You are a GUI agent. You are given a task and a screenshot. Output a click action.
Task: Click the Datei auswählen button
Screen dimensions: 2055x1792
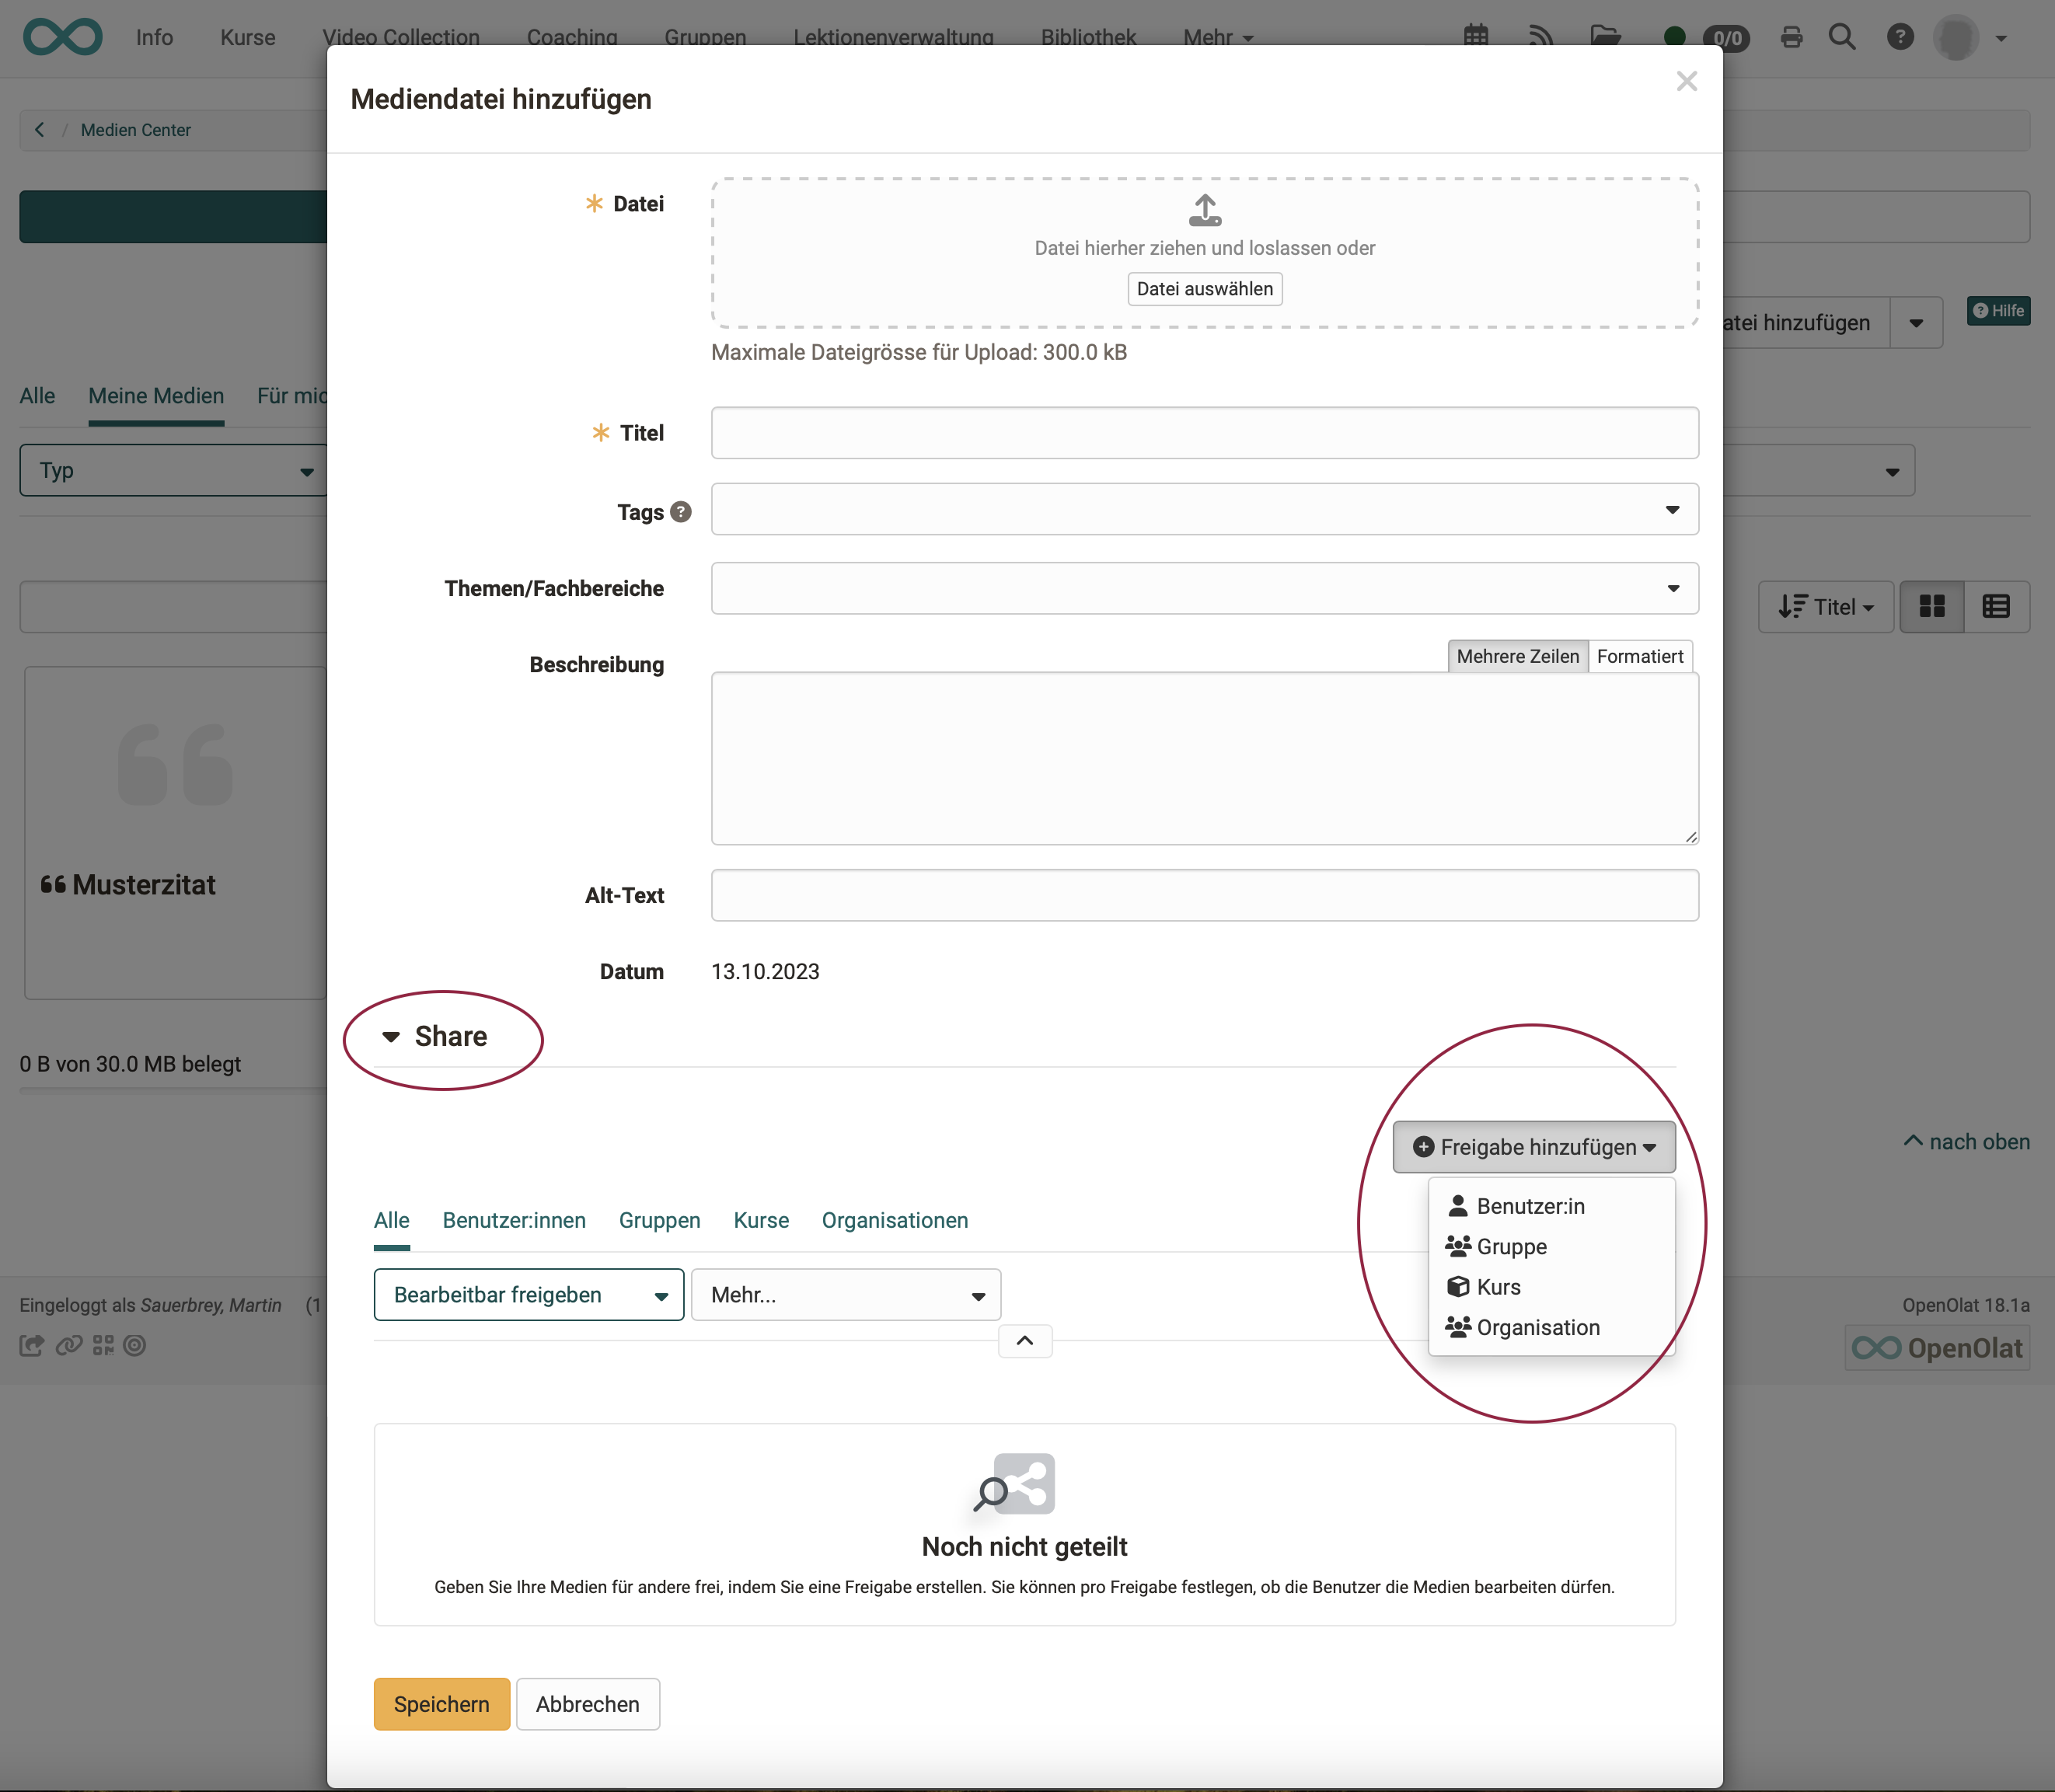[1205, 288]
